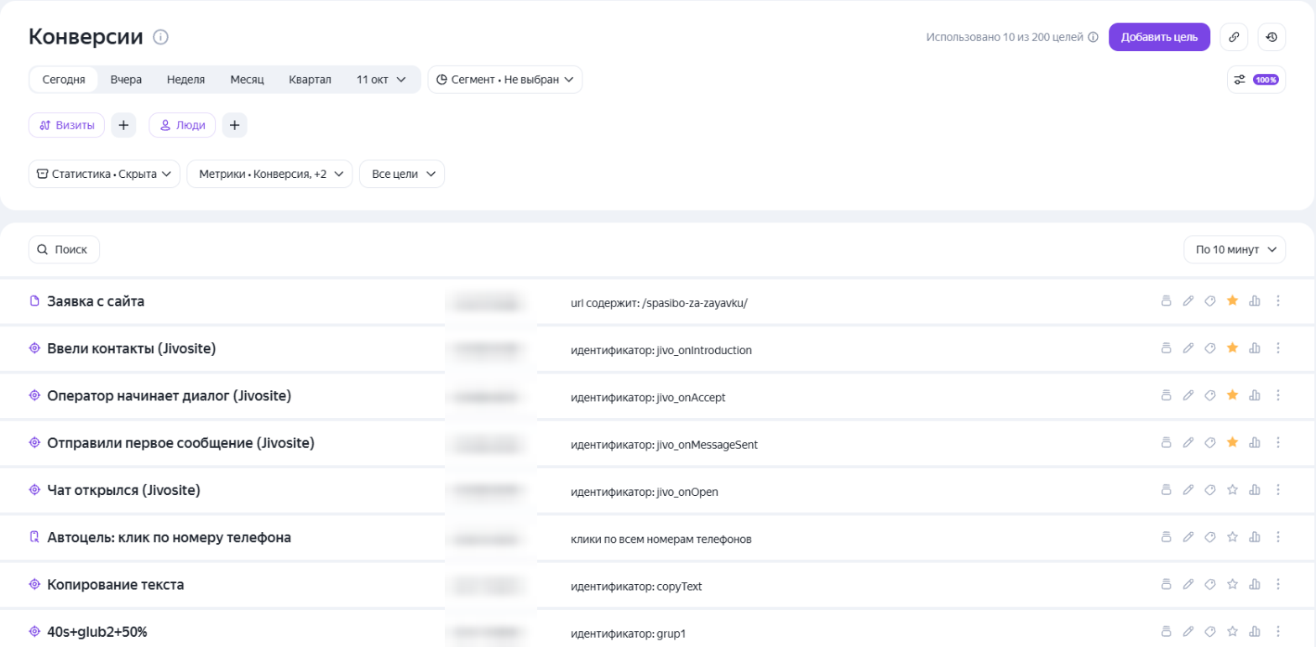This screenshot has width=1316, height=647.
Task: Click the Визиты button
Action: [x=67, y=125]
